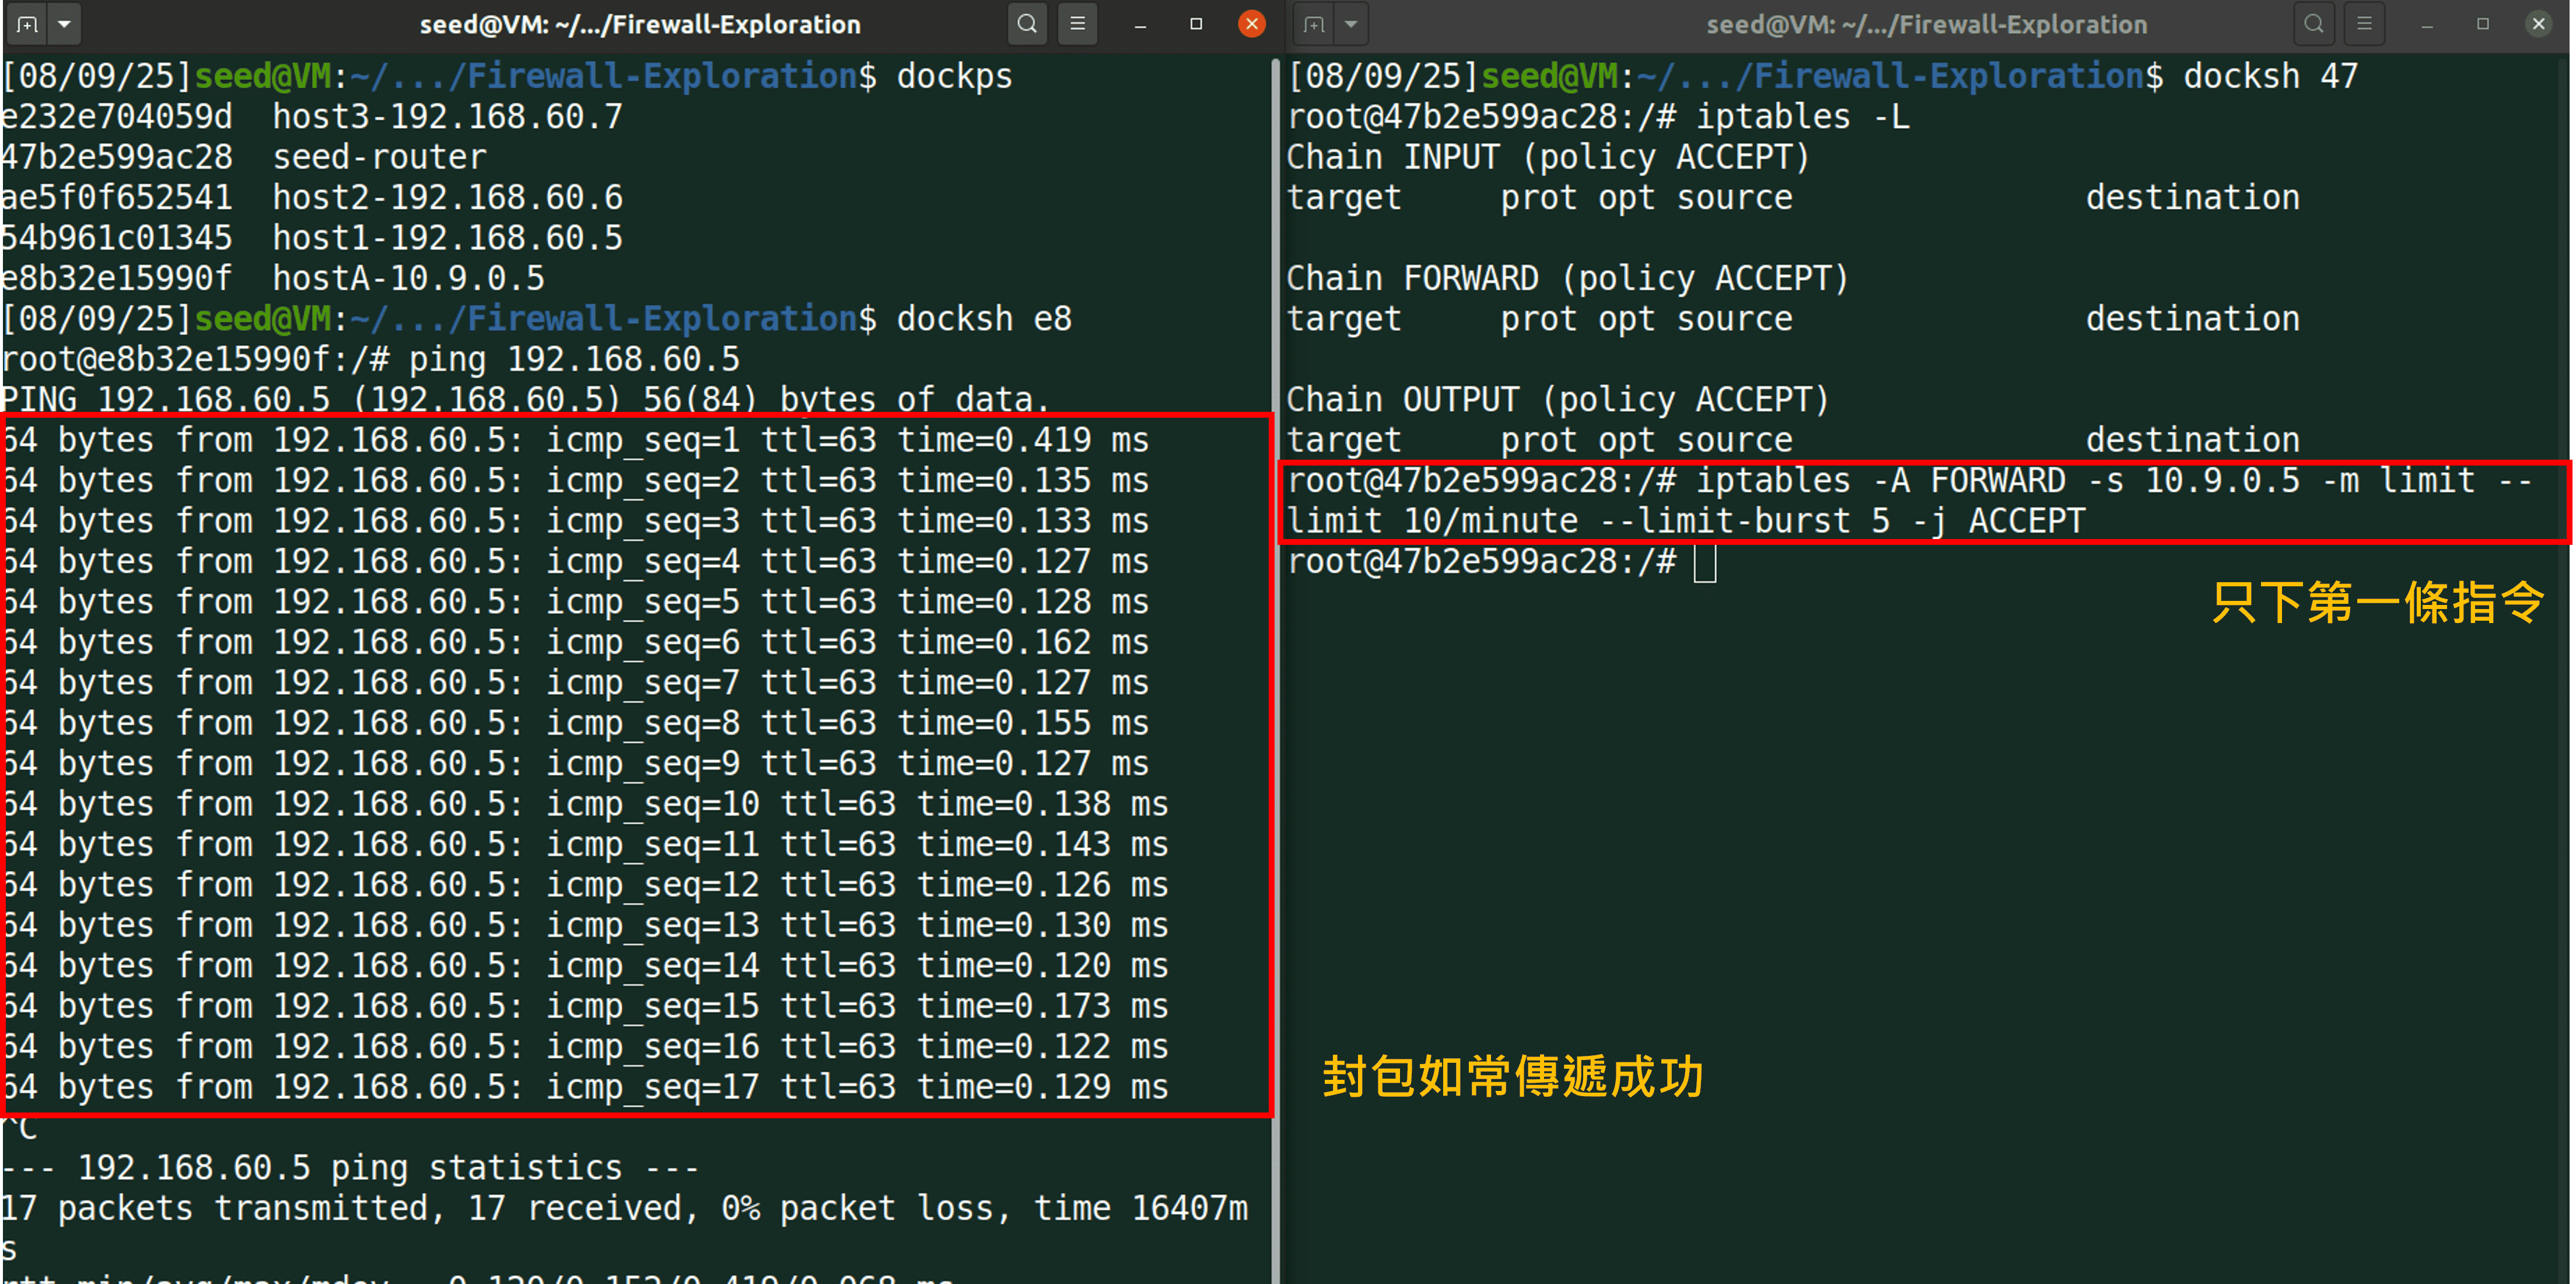Minimize the right terminal window
The width and height of the screenshot is (2576, 1284).
pyautogui.click(x=2427, y=24)
